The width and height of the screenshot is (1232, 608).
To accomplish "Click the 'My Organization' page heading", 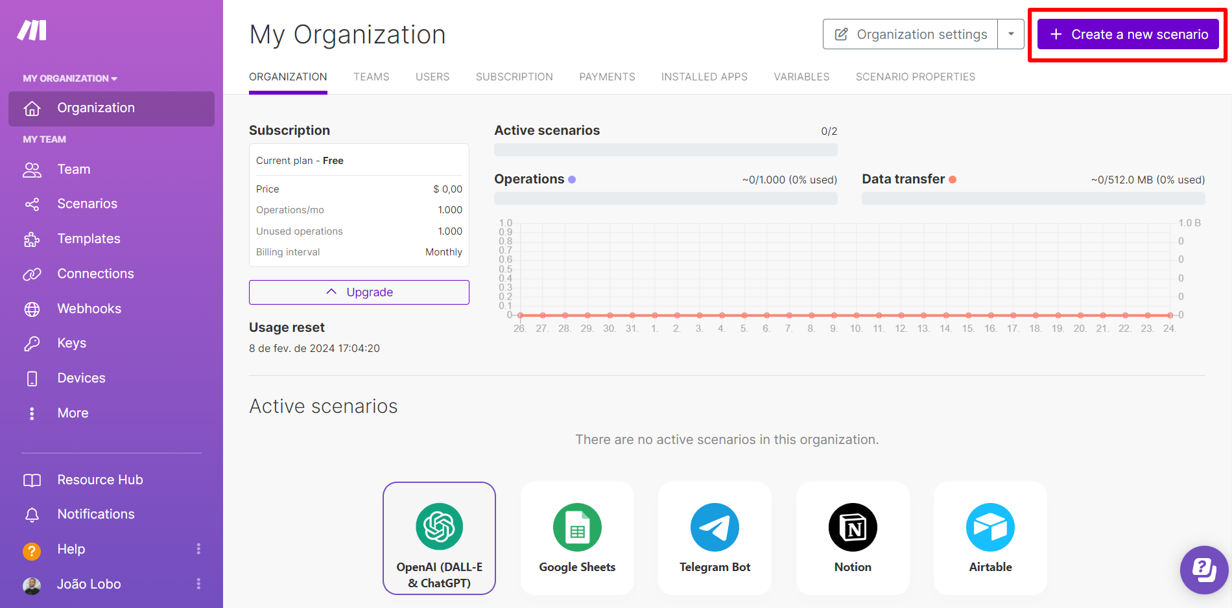I will tap(348, 35).
